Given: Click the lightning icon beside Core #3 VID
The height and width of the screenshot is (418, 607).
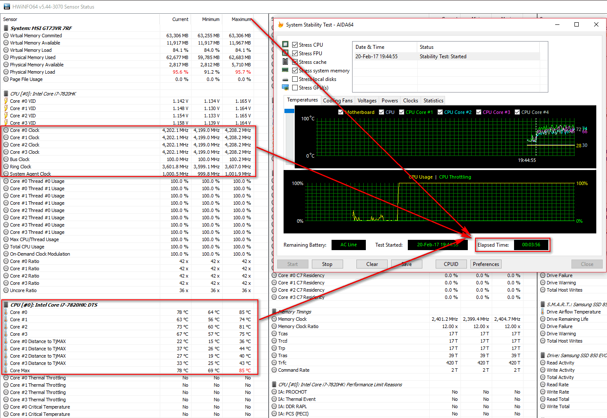Looking at the screenshot, I should [6, 123].
